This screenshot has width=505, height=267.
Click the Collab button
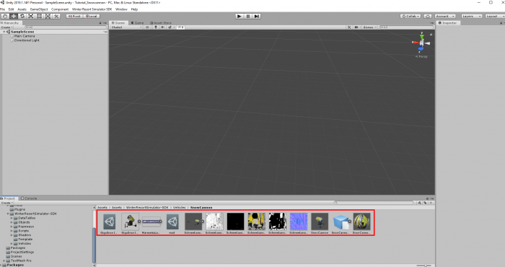[x=410, y=16]
